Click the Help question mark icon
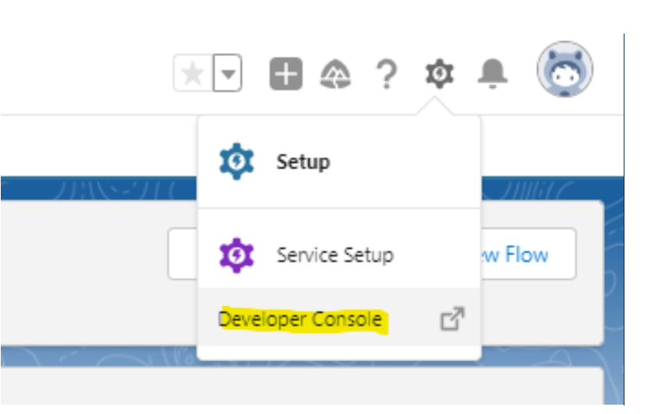 pos(386,75)
